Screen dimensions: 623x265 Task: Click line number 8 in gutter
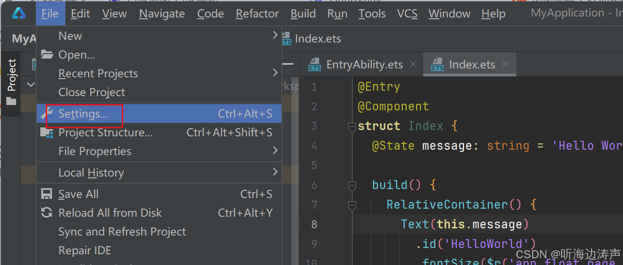pyautogui.click(x=314, y=224)
